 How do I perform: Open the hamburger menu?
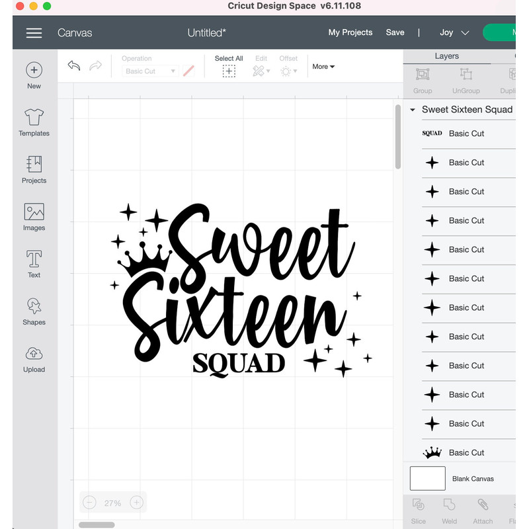[x=34, y=33]
